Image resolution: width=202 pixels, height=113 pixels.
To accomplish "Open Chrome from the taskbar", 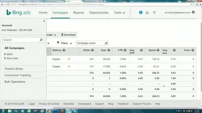I will pos(49,111).
